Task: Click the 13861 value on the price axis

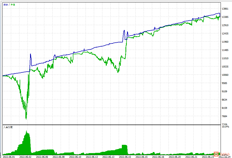Action: pyautogui.click(x=225, y=9)
